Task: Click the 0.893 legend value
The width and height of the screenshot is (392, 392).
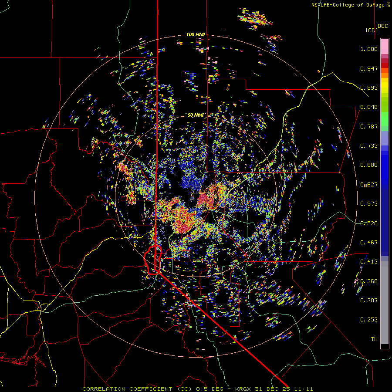Action: pos(369,88)
